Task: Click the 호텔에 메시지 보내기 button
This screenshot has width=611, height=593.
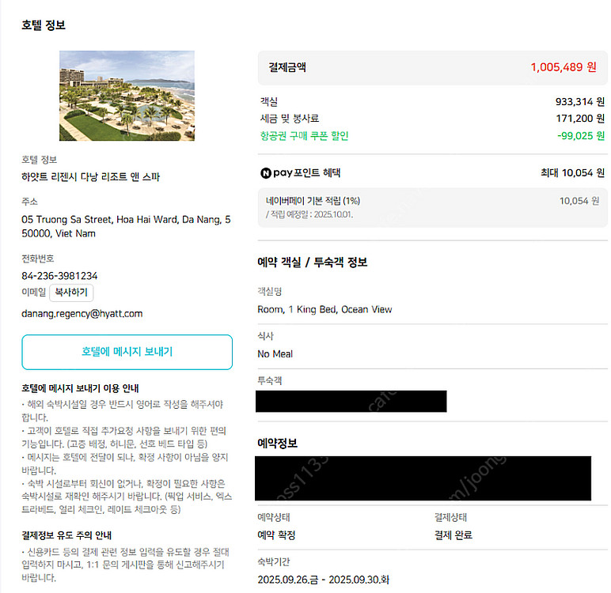Action: click(127, 352)
